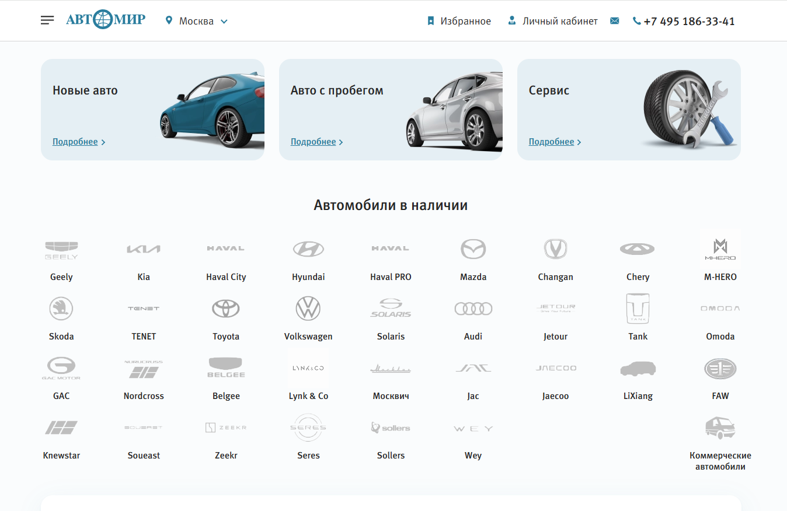Select the Mazda brand logo
This screenshot has width=787, height=511.
click(x=473, y=249)
